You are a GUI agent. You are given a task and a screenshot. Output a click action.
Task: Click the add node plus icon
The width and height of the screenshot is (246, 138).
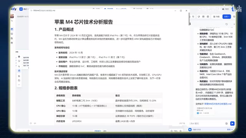pos(19,57)
